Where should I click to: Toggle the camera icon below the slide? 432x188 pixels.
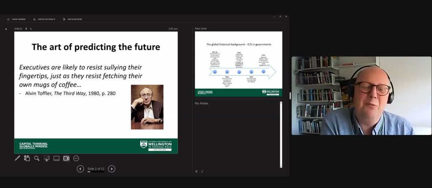(x=66, y=158)
